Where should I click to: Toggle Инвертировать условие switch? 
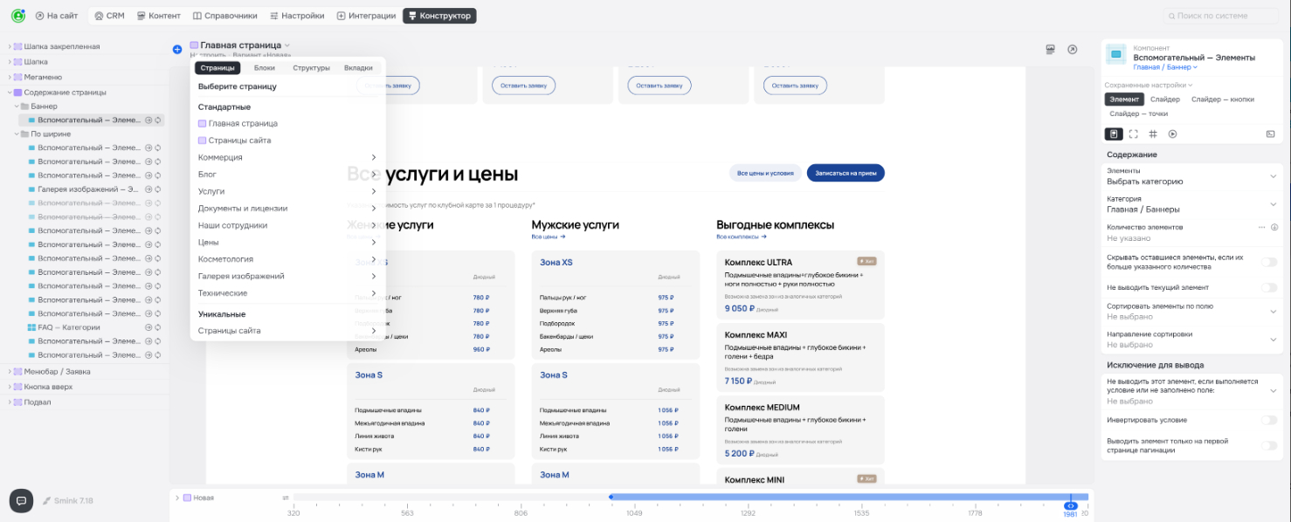point(1268,420)
